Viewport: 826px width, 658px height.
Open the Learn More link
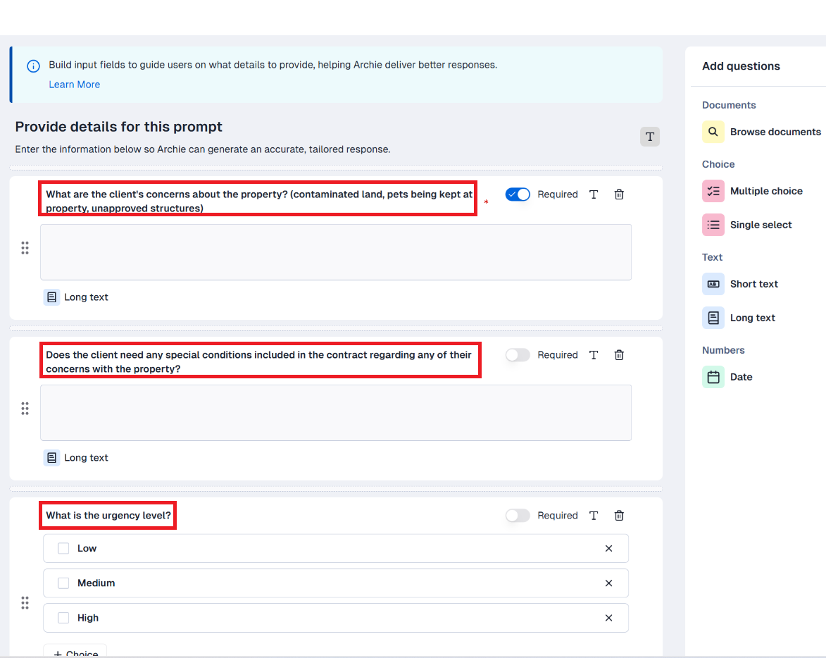tap(74, 85)
